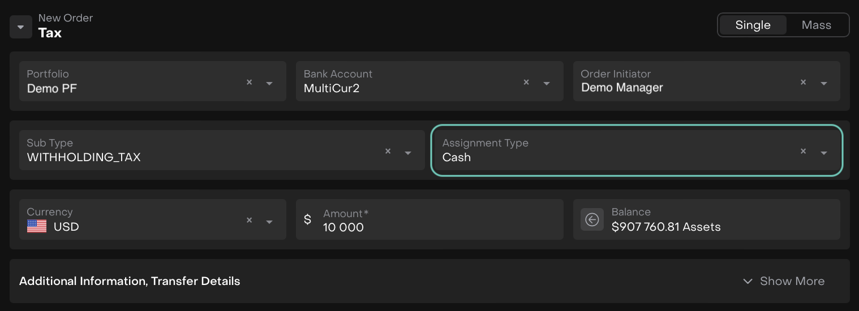
Task: Open the Currency dropdown arrow
Action: 269,222
